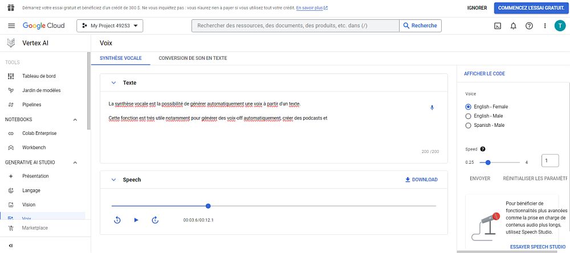The image size is (570, 253).
Task: Select the English - Male voice
Action: point(469,116)
